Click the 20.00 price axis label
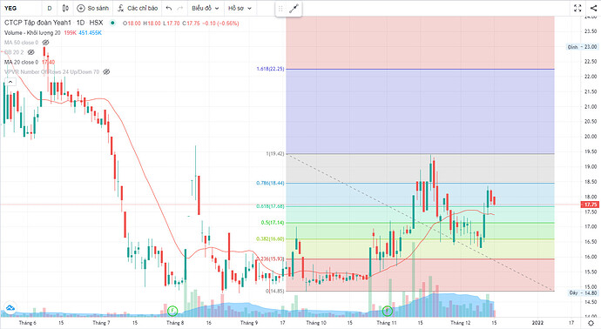 [591, 137]
